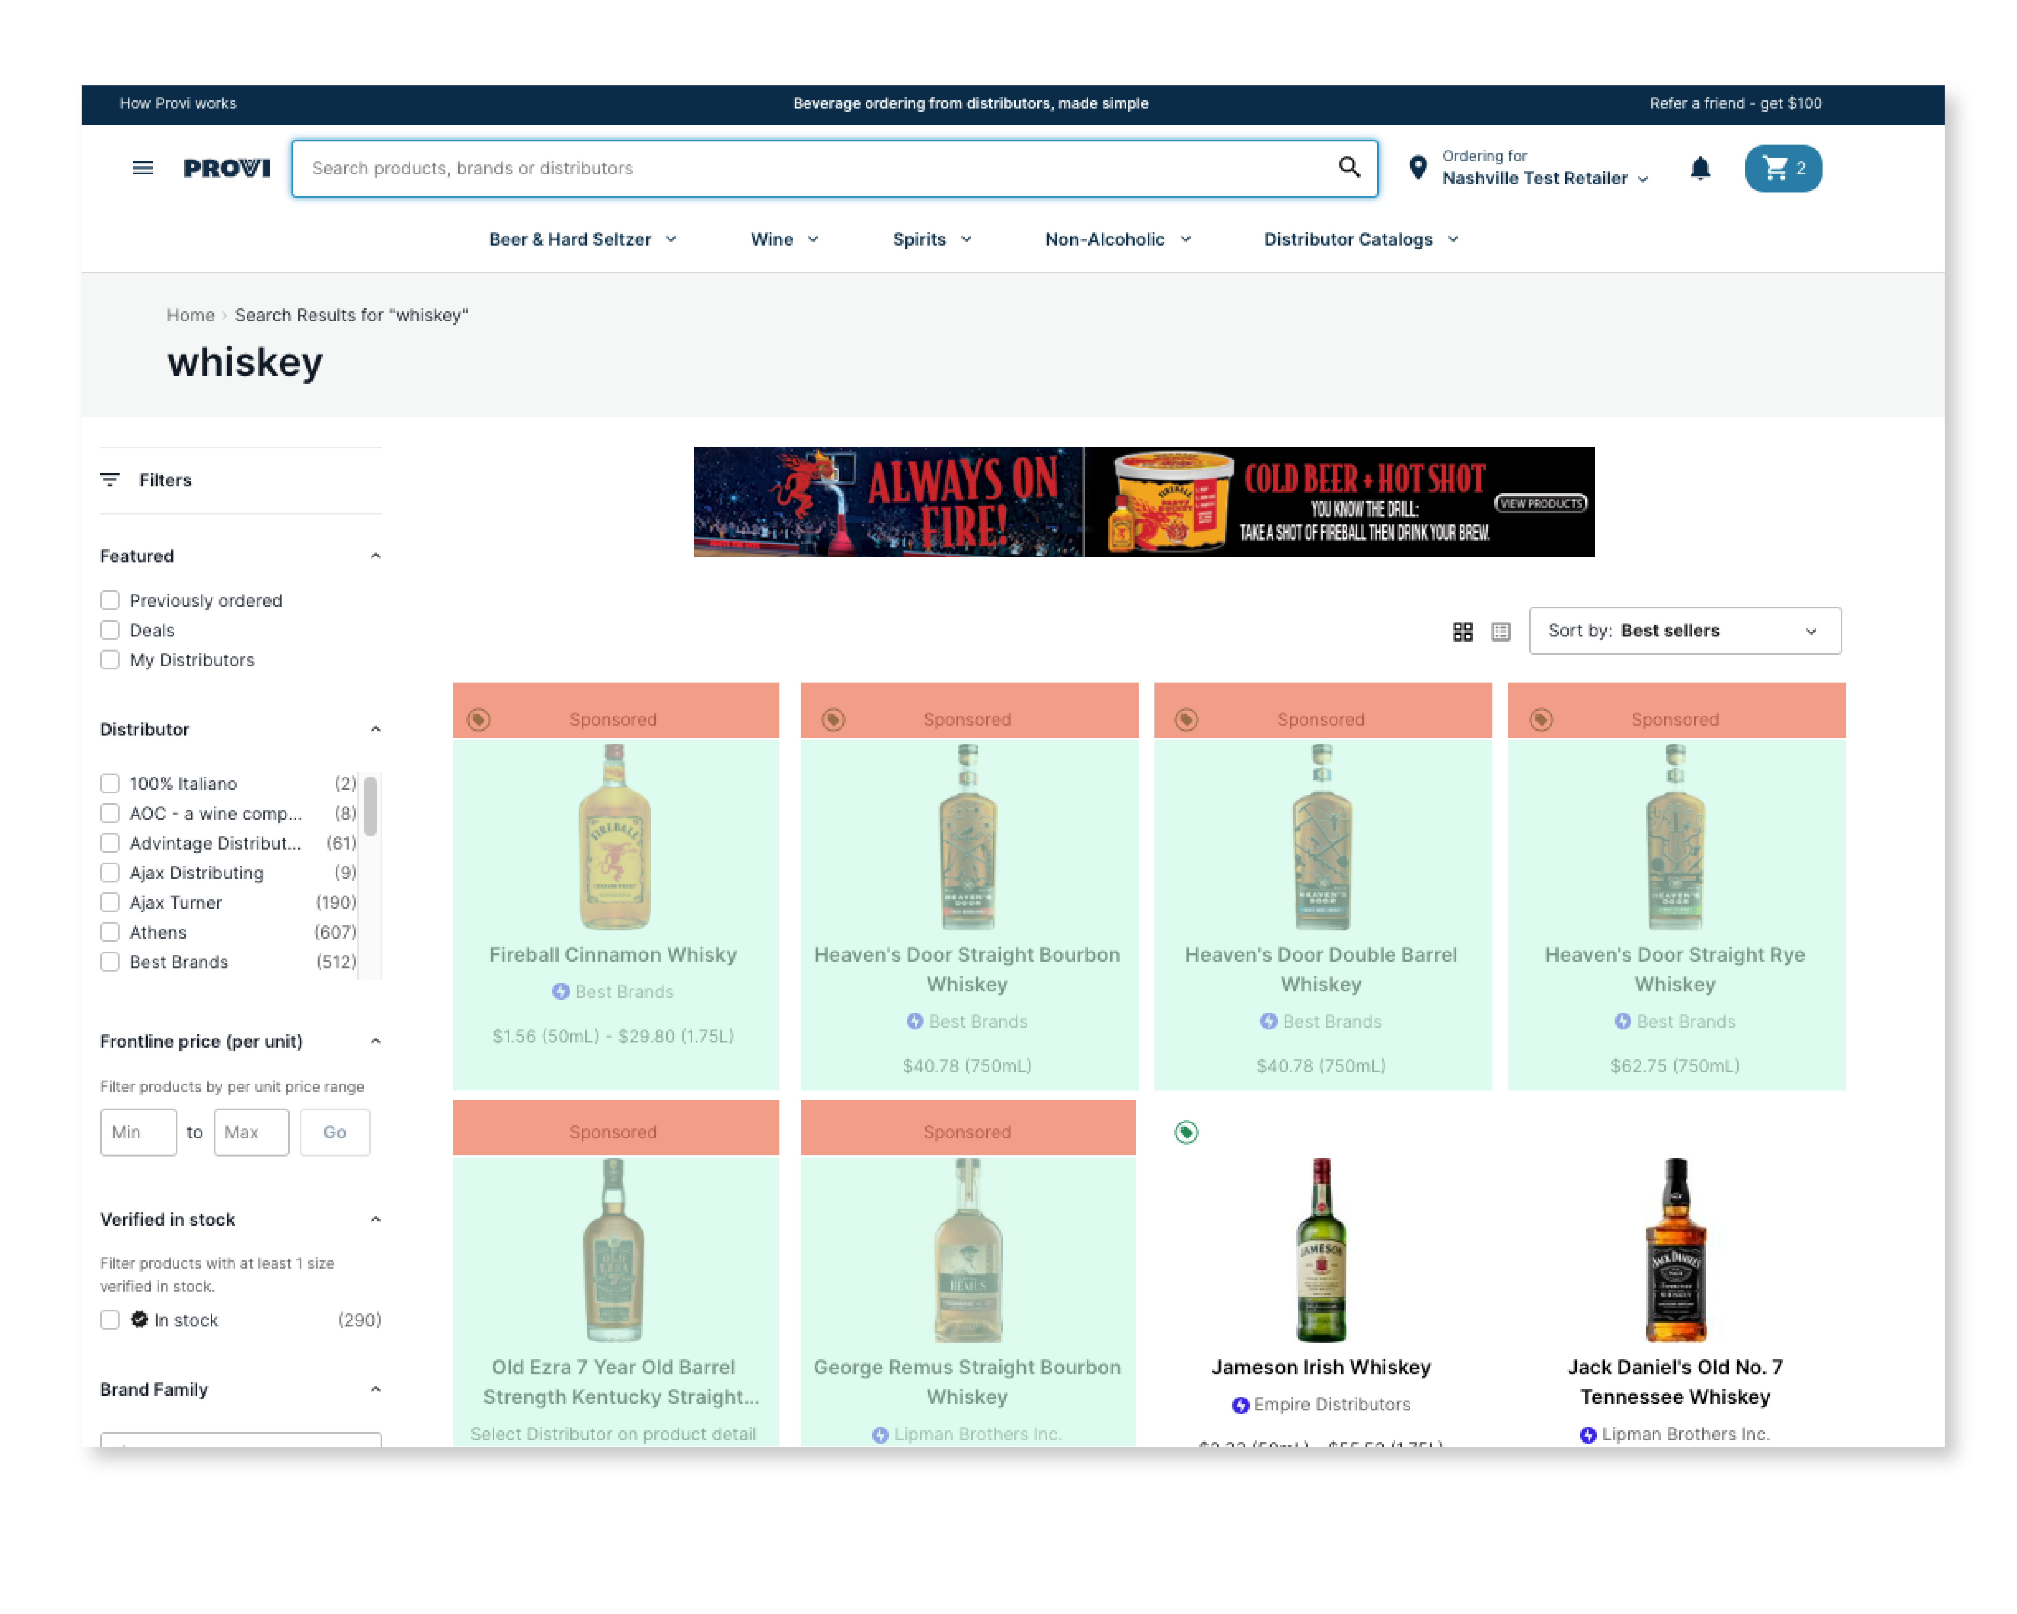
Task: Click the Filters icon in sidebar
Action: pos(109,480)
